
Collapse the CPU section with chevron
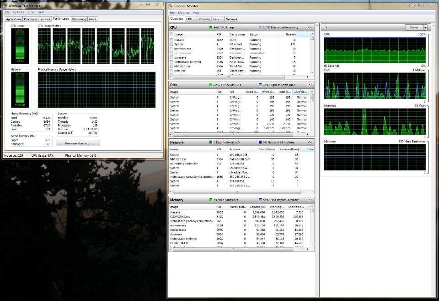309,27
